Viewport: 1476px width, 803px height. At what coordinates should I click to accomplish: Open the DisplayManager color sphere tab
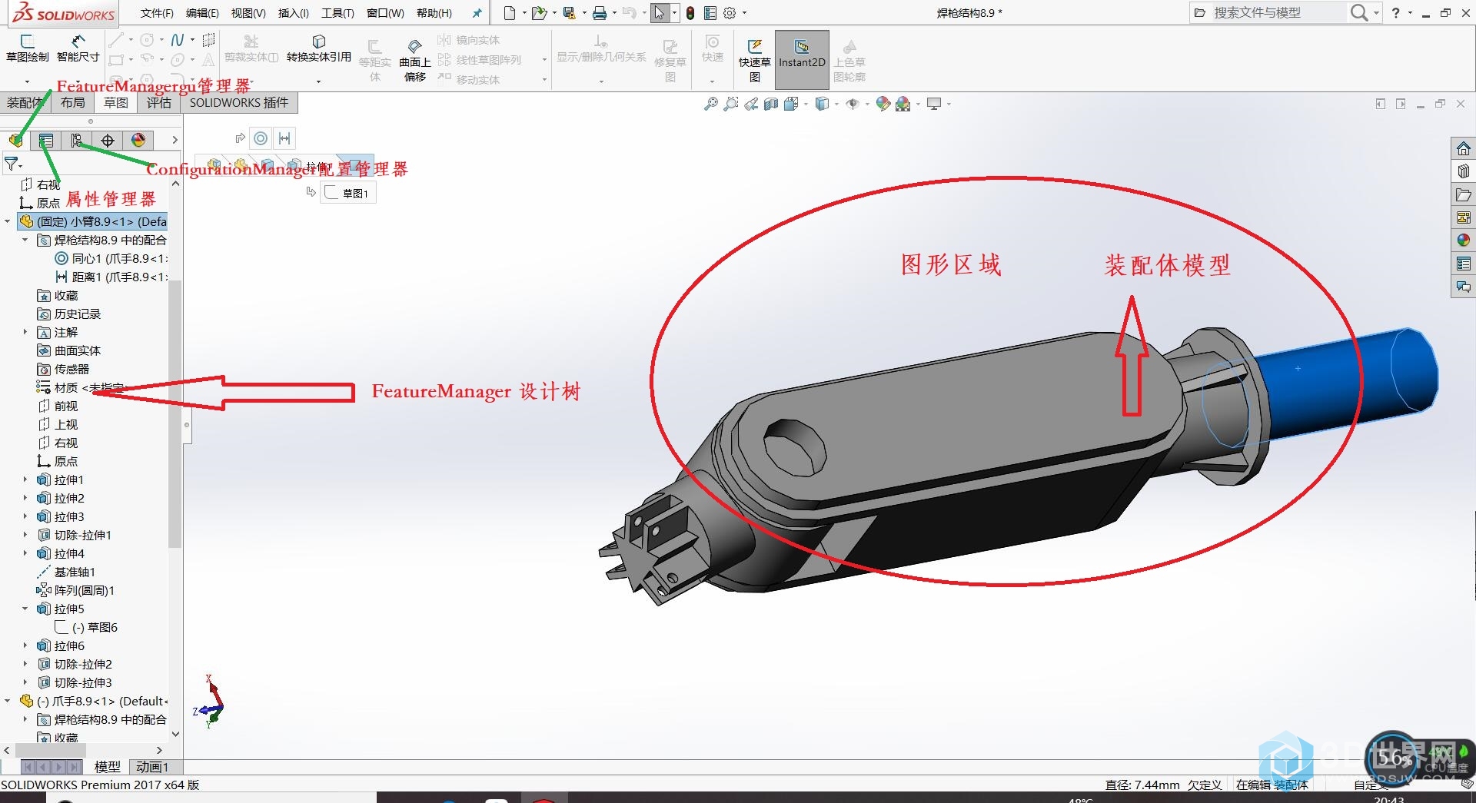click(138, 140)
